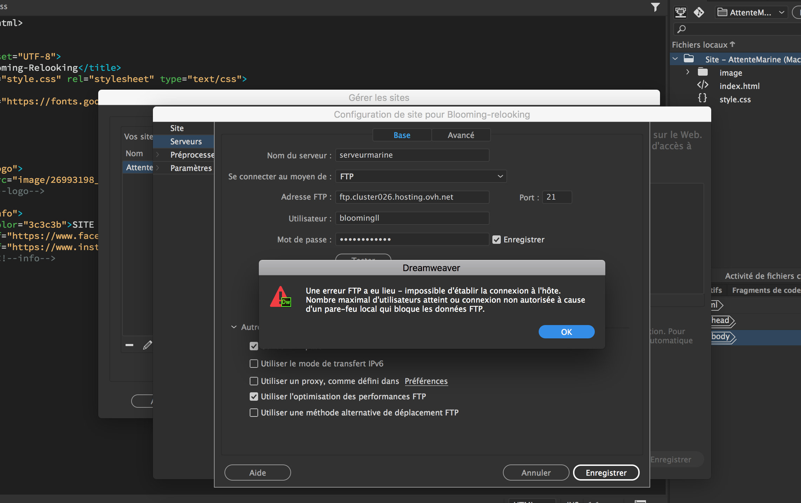Disable FTP performance optimisation checkbox
Viewport: 801px width, 503px height.
pos(254,397)
